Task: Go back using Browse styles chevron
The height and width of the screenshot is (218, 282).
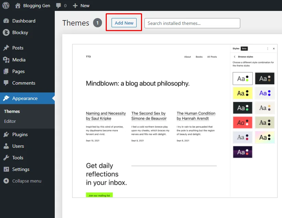Action: 234,57
